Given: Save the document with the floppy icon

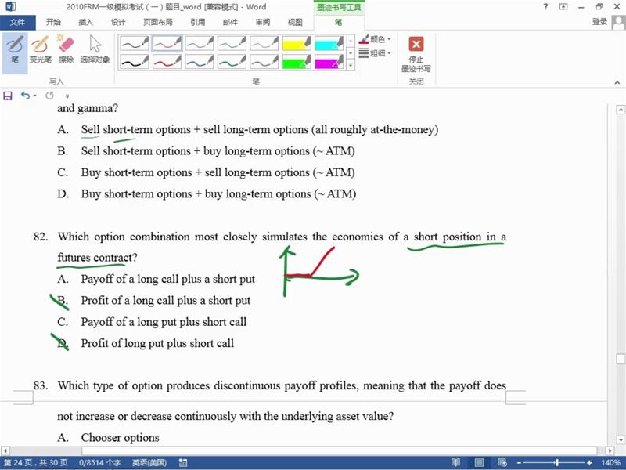Looking at the screenshot, I should tap(8, 96).
